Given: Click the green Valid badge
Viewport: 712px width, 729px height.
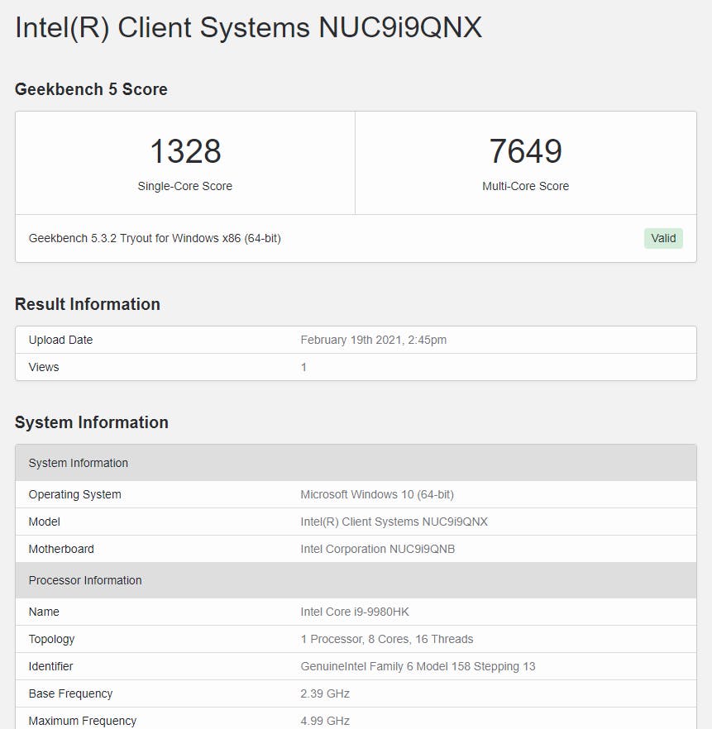Looking at the screenshot, I should pos(663,239).
